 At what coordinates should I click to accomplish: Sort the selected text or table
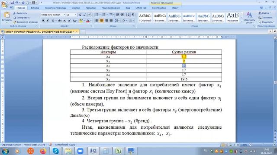click(x=128, y=15)
